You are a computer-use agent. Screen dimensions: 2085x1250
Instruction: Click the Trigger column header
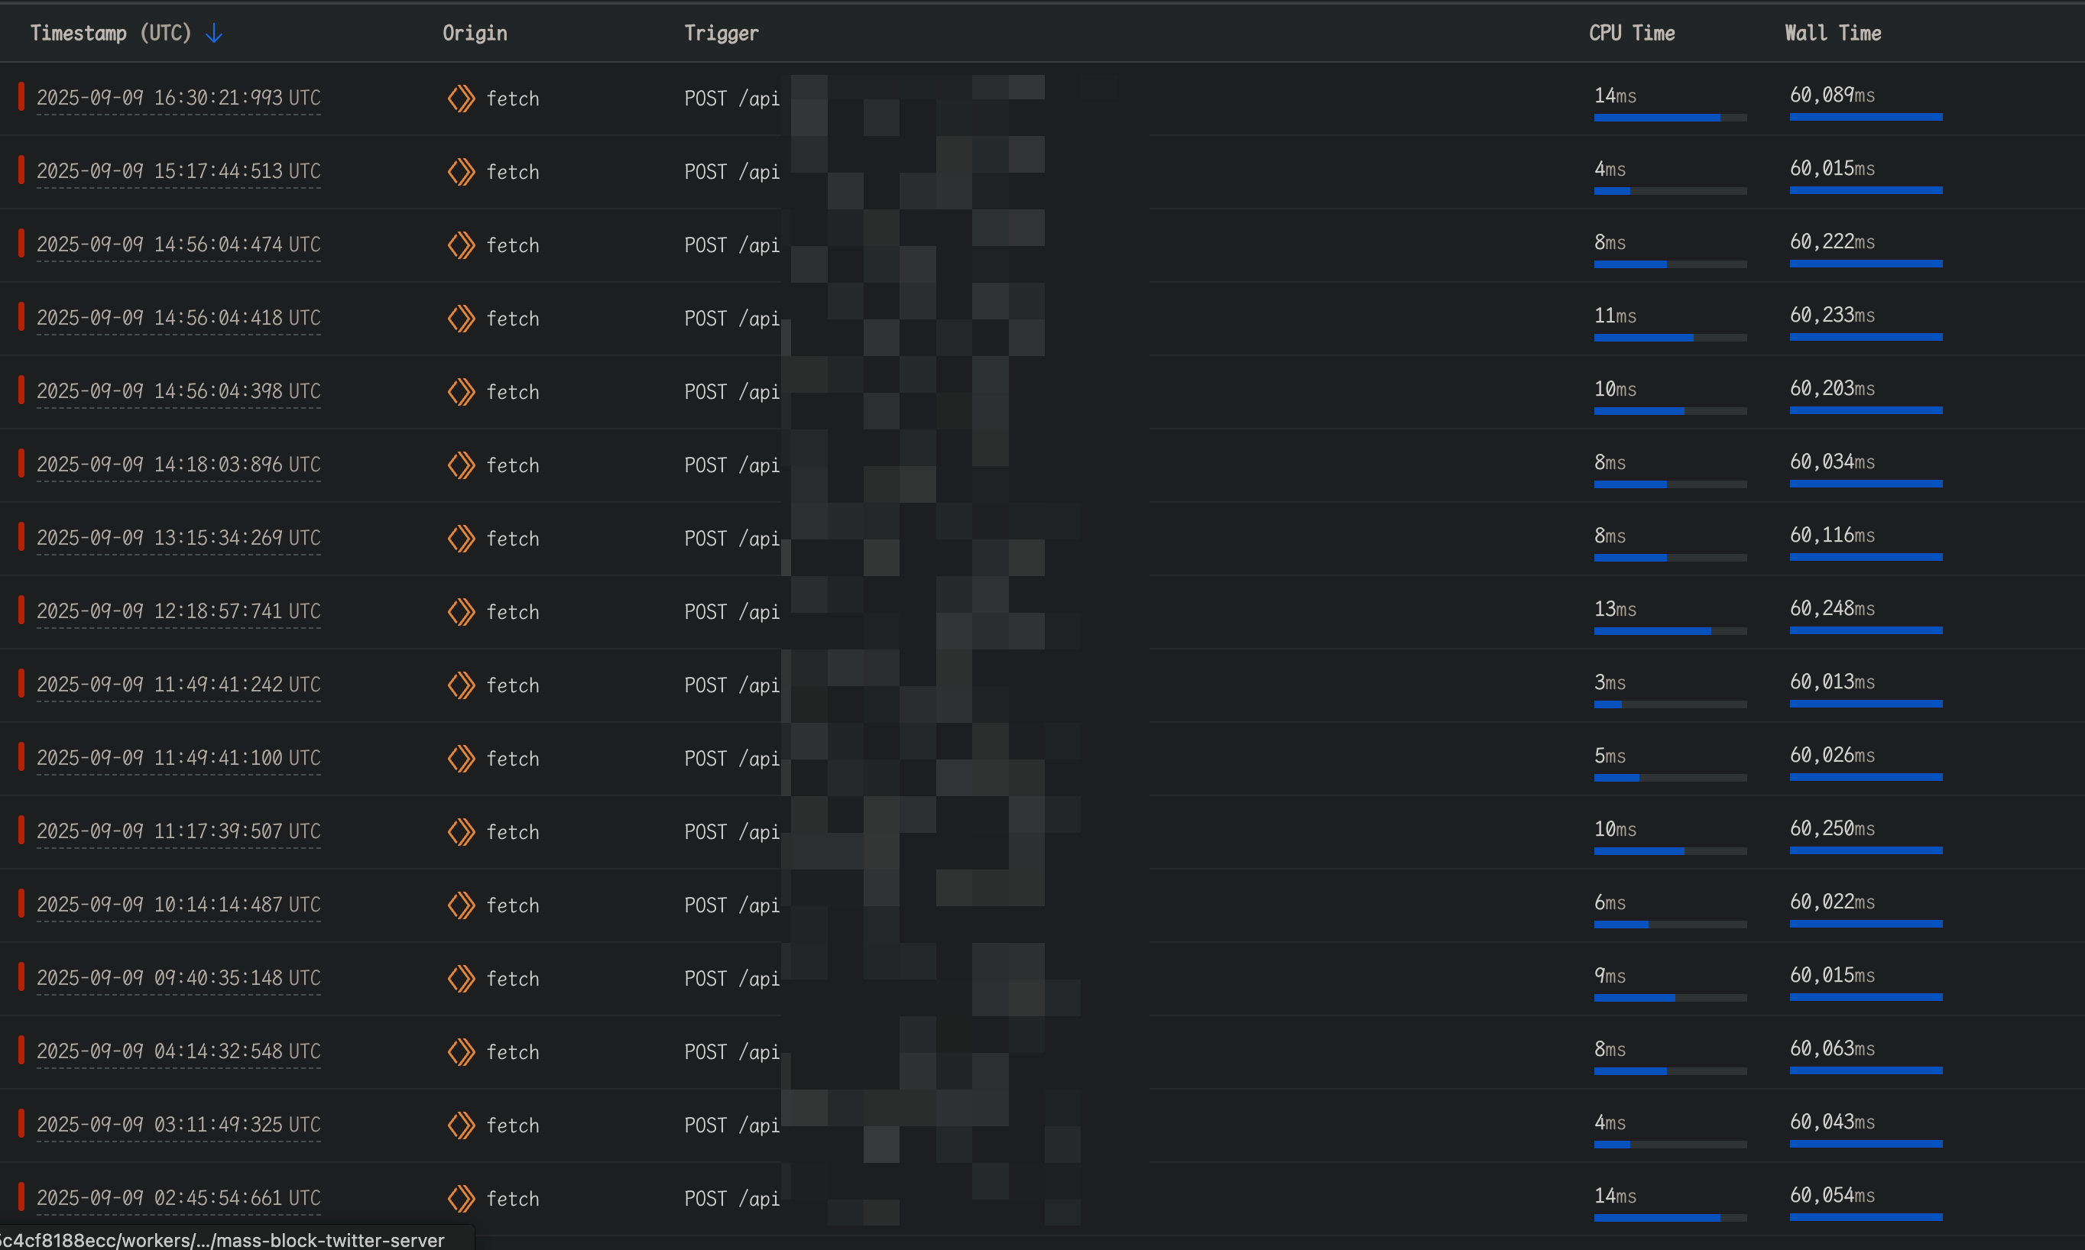pyautogui.click(x=720, y=33)
